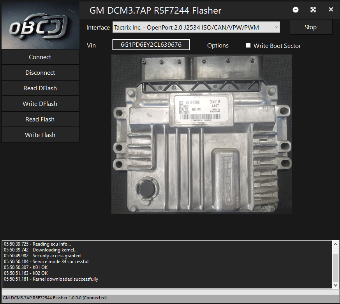Viewport: 340px width, 304px height.
Task: Close the GM DCM3.7AP Flasher window
Action: (x=331, y=10)
